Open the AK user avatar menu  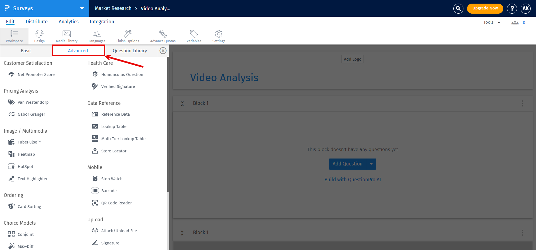525,8
